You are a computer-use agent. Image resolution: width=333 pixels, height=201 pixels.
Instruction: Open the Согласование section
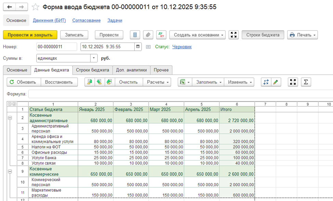(86, 21)
